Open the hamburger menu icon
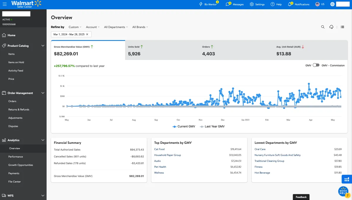The image size is (352, 200). tap(5, 4)
